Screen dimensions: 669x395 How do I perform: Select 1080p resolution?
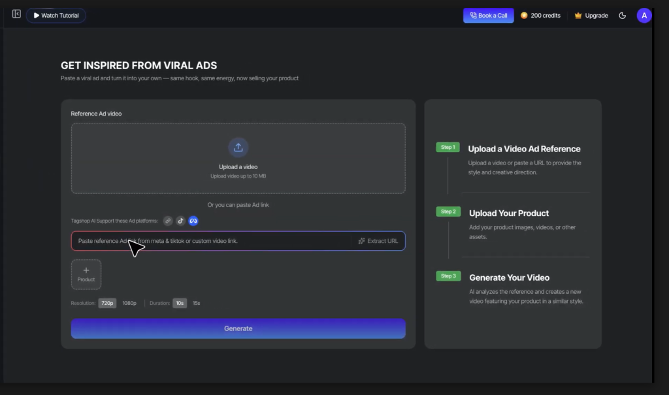[x=129, y=303]
